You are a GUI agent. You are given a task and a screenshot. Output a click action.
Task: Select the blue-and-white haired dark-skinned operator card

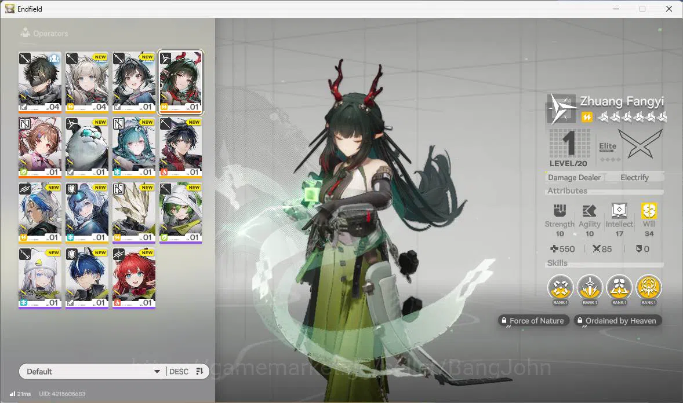pyautogui.click(x=39, y=213)
